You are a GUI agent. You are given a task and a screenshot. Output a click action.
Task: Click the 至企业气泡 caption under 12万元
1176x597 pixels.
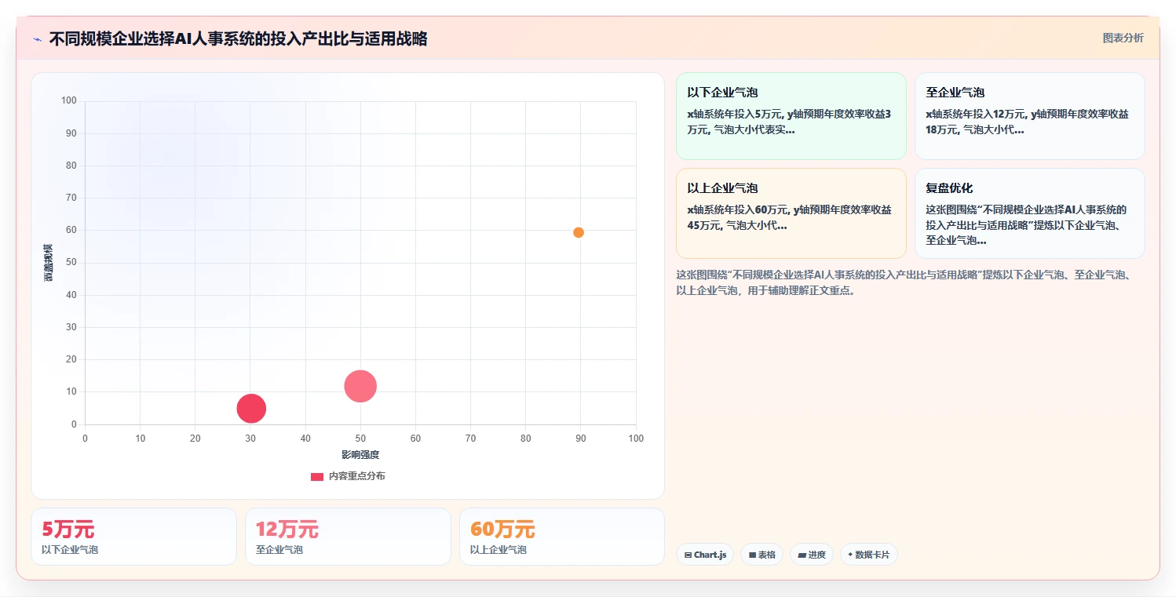coord(279,550)
